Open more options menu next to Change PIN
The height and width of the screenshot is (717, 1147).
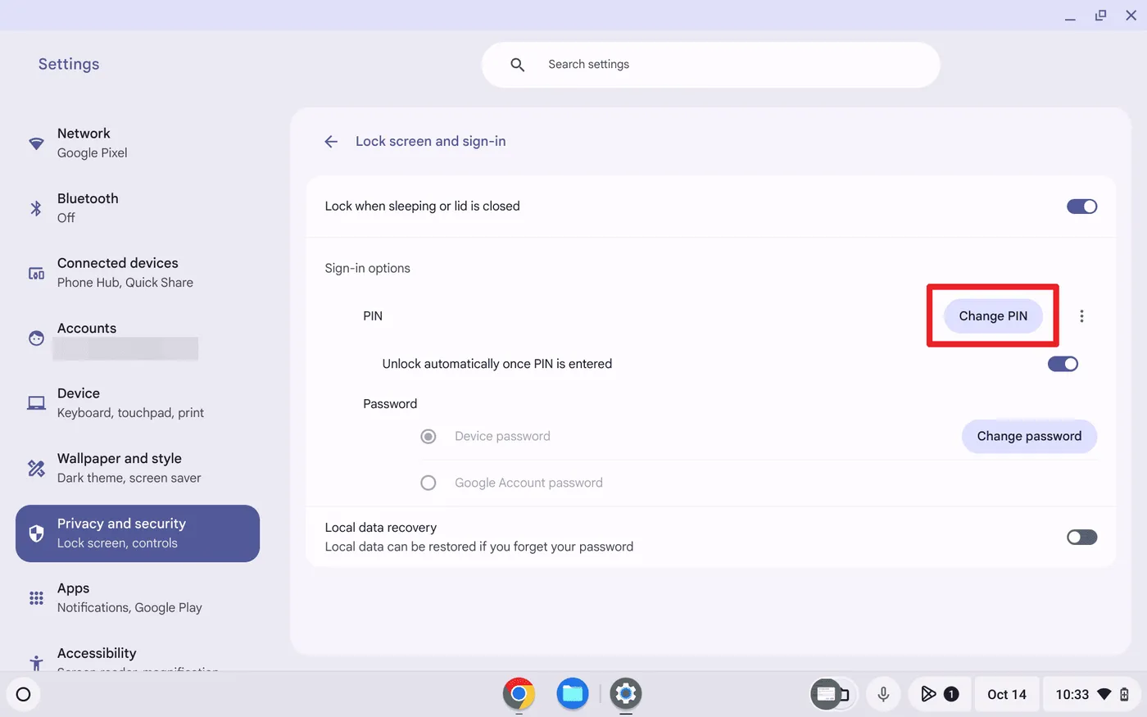(x=1081, y=316)
